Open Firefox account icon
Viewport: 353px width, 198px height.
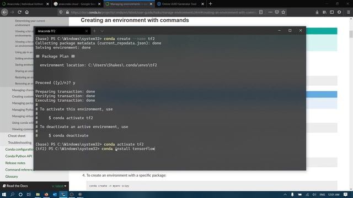[x=339, y=12]
